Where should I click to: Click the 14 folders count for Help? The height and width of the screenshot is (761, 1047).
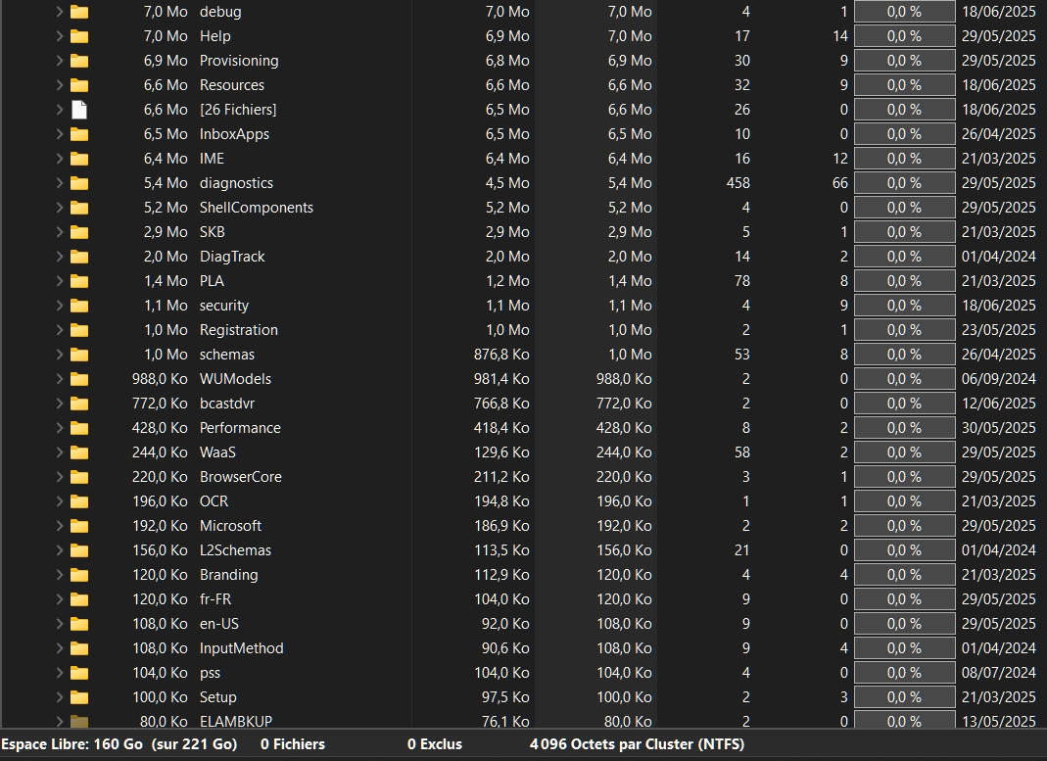840,36
